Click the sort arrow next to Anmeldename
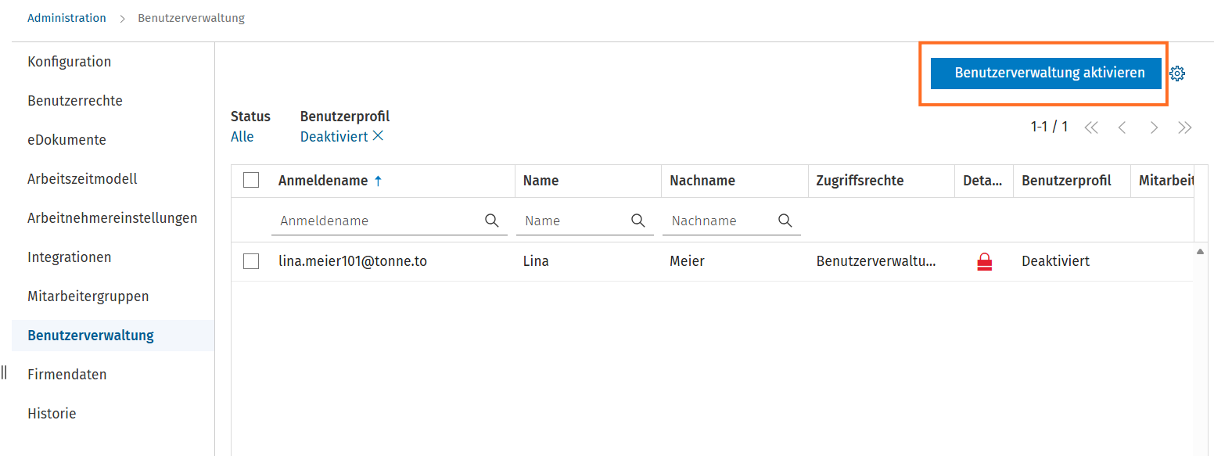The width and height of the screenshot is (1214, 456). [378, 181]
